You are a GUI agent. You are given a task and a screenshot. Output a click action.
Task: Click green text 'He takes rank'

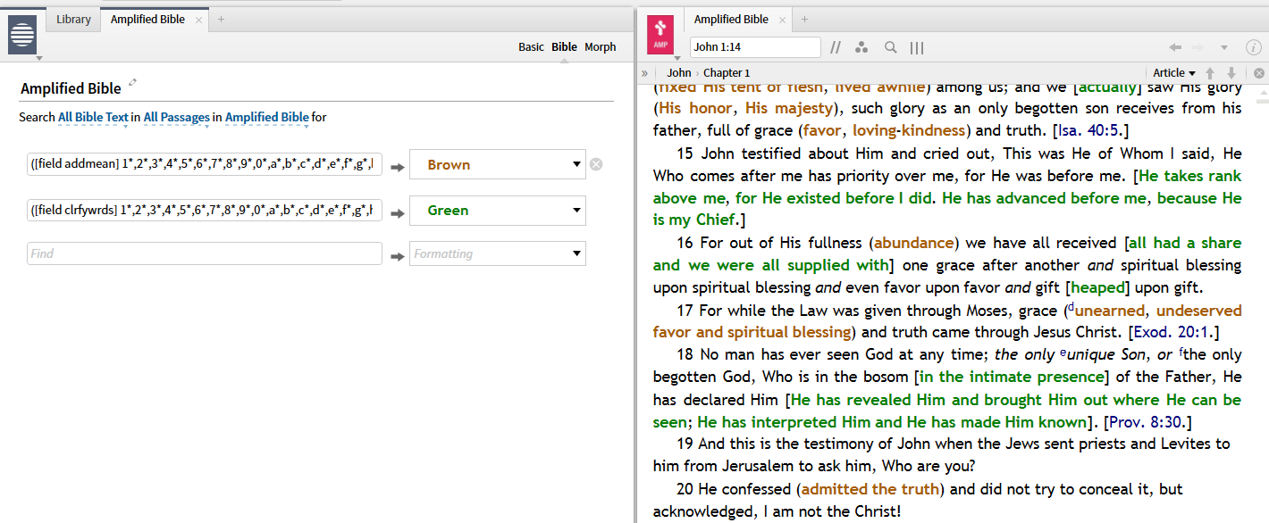pos(1190,175)
